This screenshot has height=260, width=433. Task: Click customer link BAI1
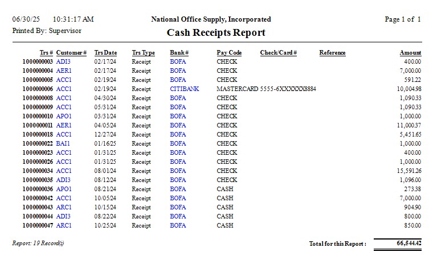click(x=63, y=143)
